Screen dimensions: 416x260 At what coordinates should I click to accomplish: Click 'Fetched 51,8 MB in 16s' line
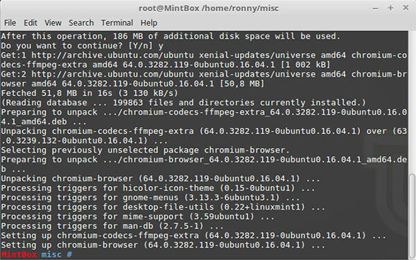pyautogui.click(x=89, y=93)
